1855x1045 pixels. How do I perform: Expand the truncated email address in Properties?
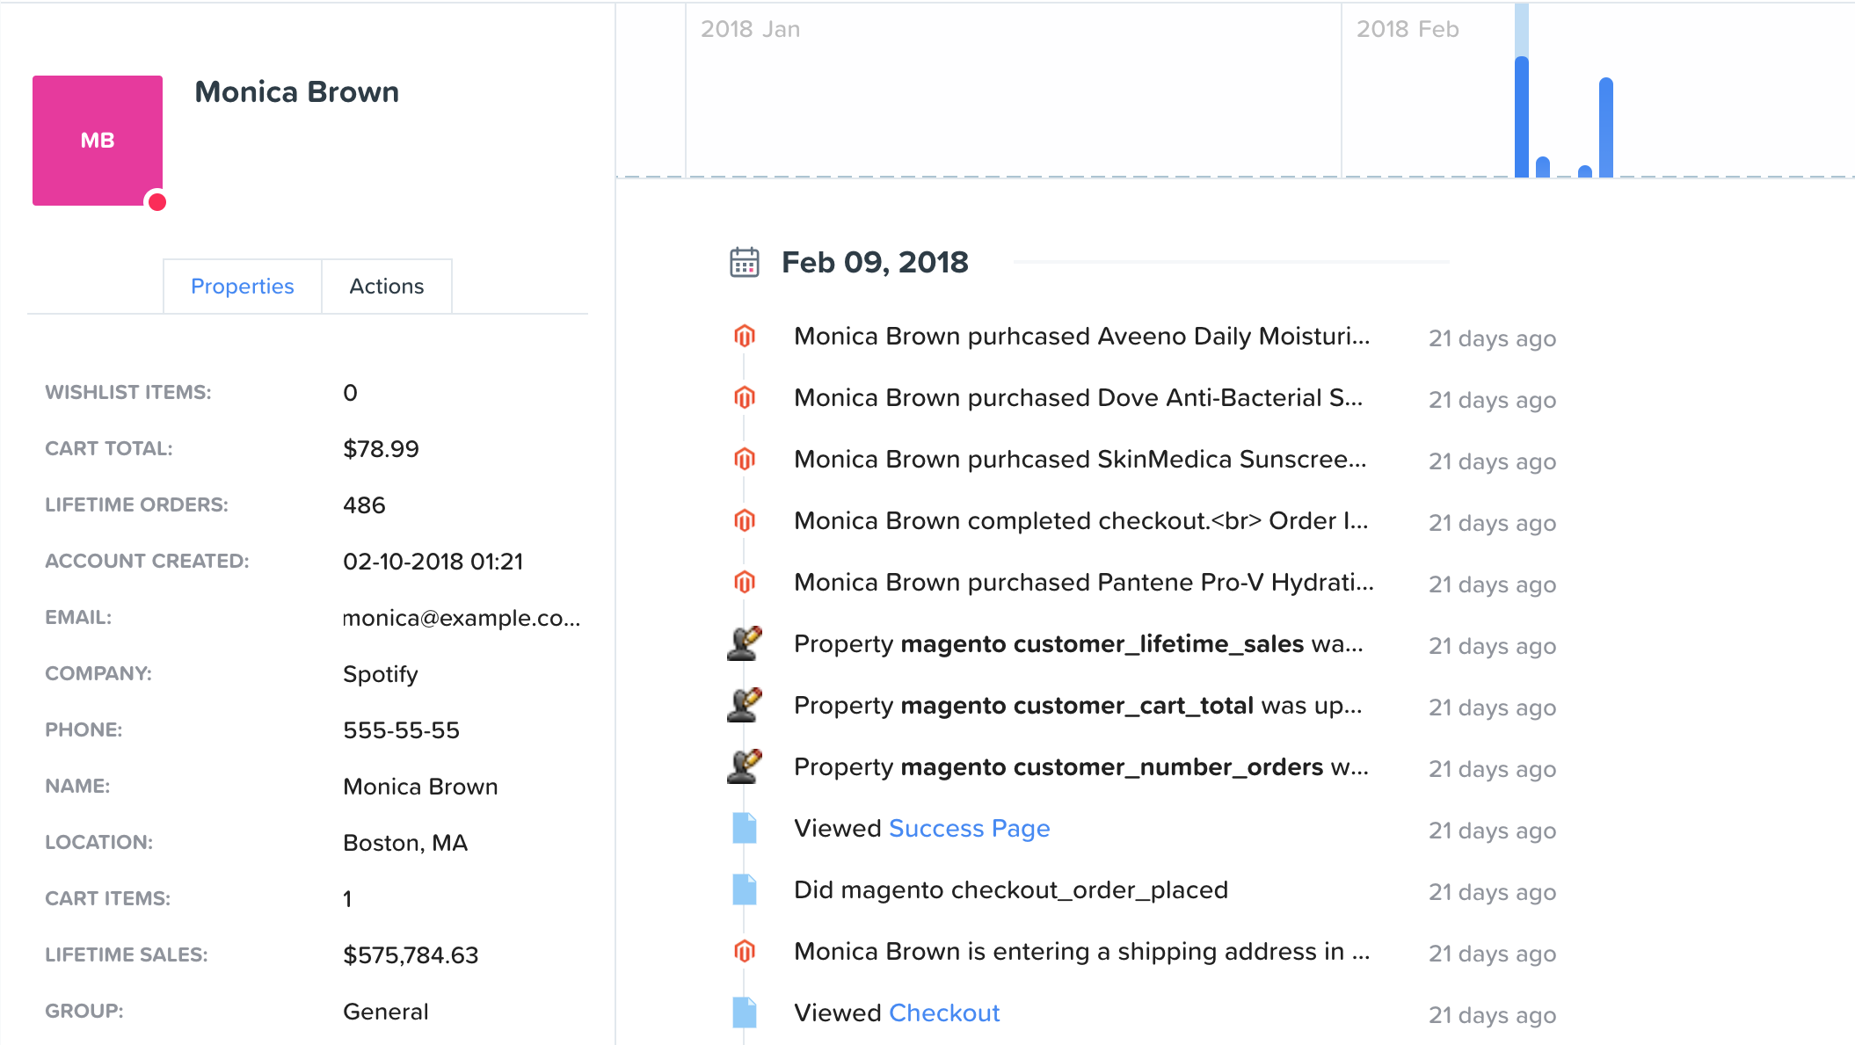point(462,617)
